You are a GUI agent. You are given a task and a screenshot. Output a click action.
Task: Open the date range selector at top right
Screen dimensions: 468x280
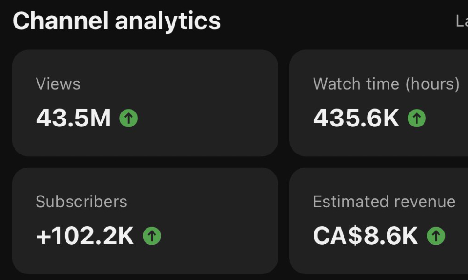coord(461,21)
